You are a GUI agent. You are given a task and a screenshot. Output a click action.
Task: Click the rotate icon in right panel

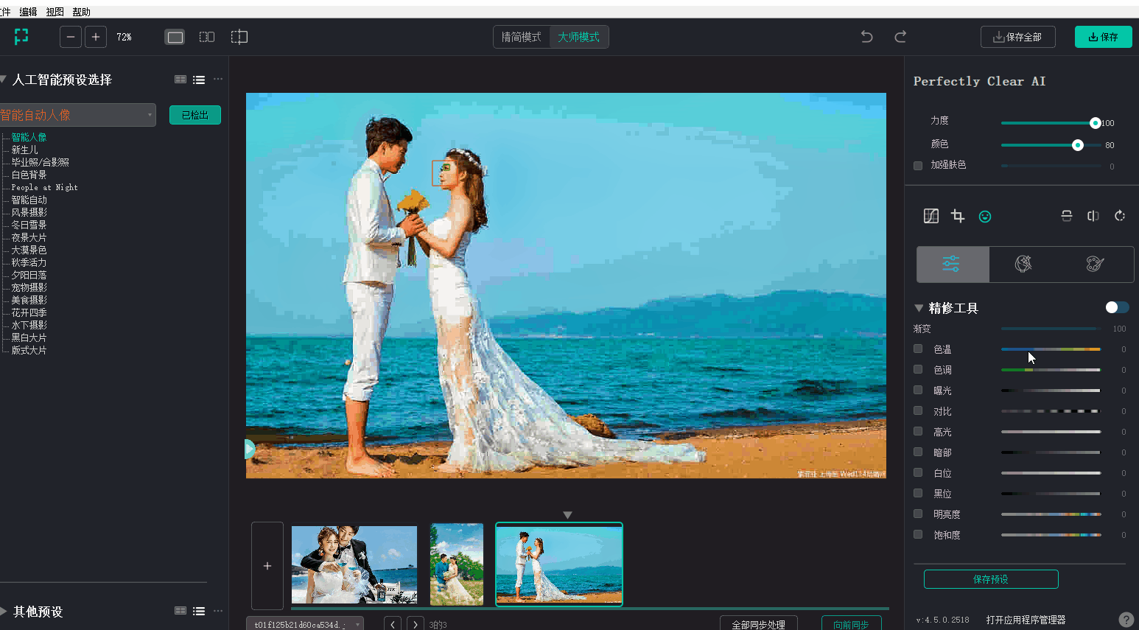point(1120,216)
